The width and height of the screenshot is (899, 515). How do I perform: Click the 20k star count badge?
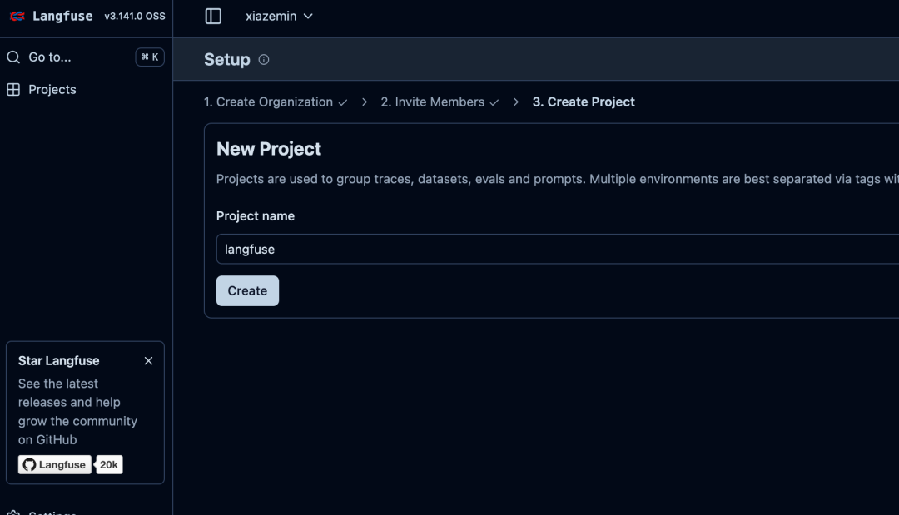[108, 465]
